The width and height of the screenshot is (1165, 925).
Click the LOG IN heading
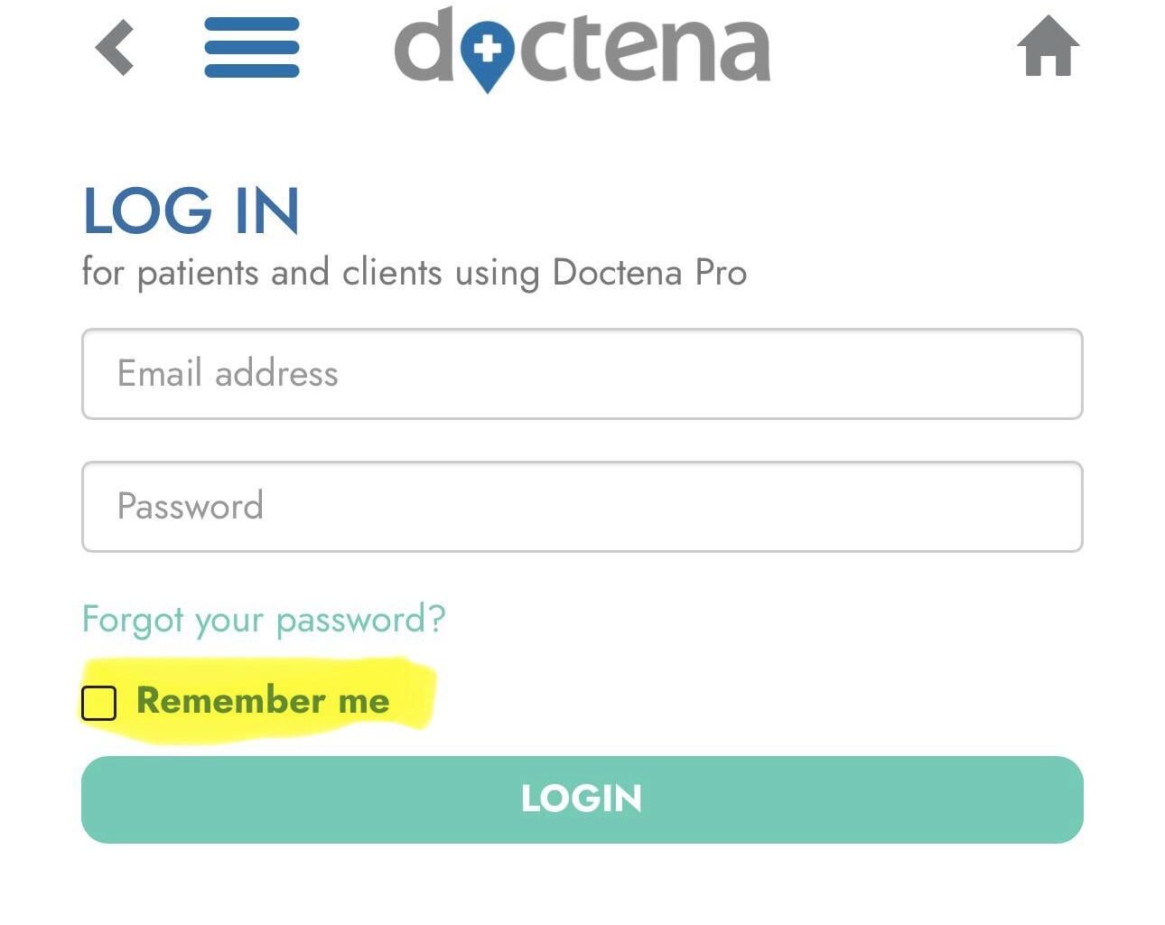(x=191, y=211)
